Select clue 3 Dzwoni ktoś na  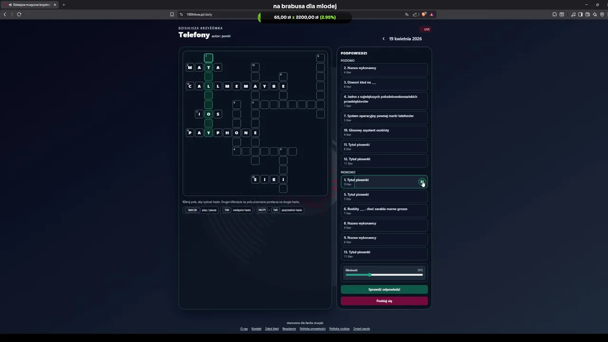pyautogui.click(x=384, y=84)
